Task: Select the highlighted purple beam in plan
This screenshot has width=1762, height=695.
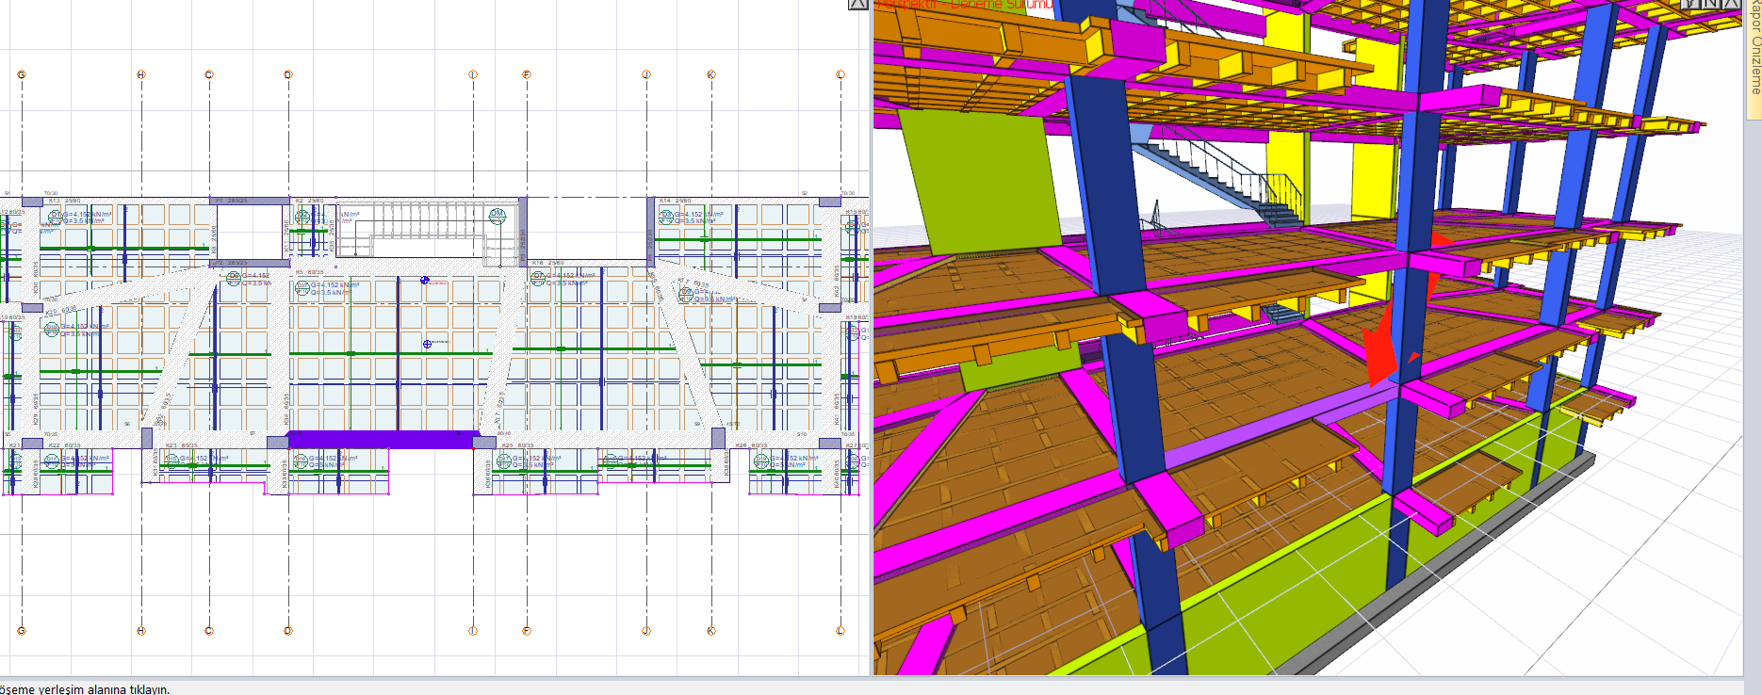Action: click(383, 440)
